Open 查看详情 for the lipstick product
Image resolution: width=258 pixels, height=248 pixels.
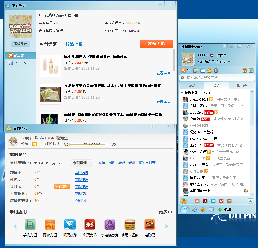(x=163, y=73)
